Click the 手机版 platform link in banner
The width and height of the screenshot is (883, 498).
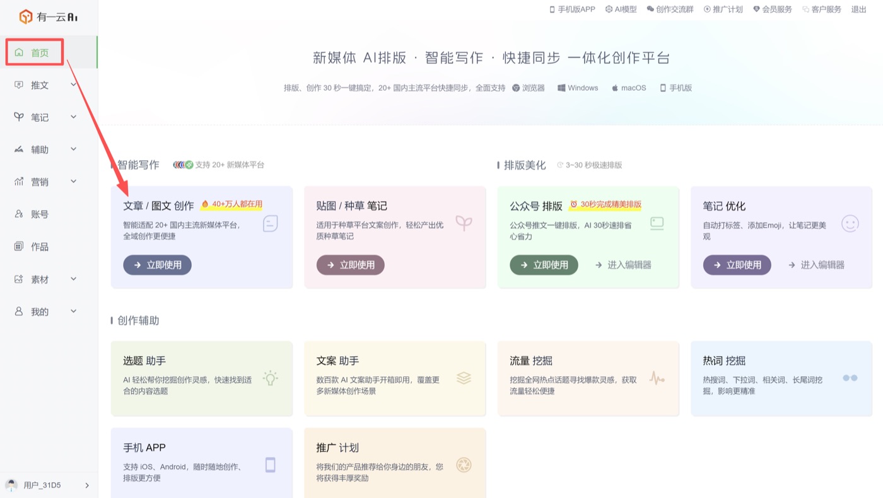pyautogui.click(x=675, y=88)
